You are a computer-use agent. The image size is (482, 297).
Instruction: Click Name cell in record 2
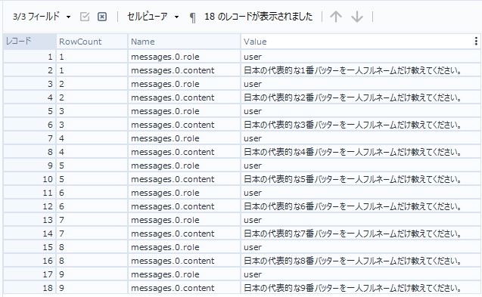coord(184,70)
